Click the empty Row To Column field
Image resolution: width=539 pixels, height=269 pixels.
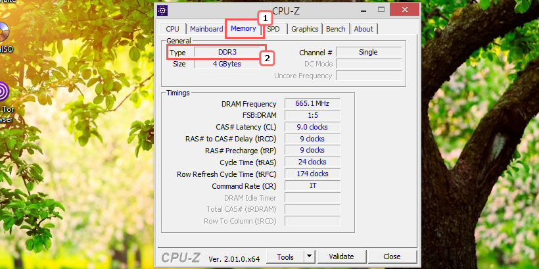[312, 221]
